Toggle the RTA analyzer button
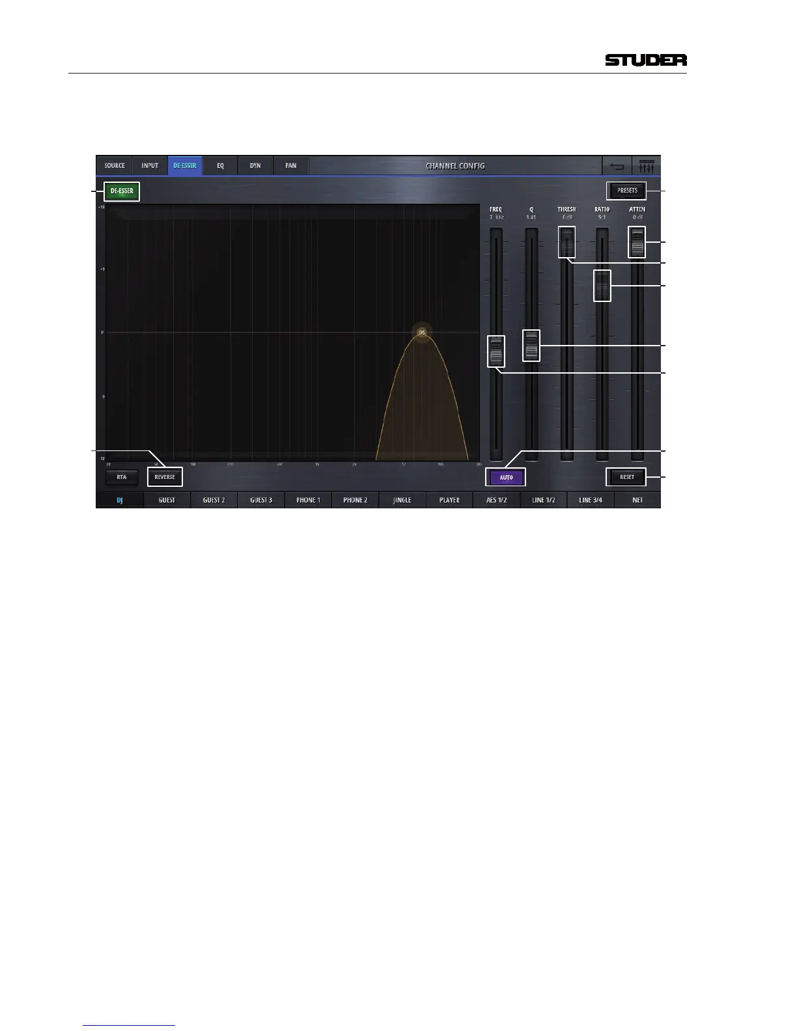 (122, 477)
